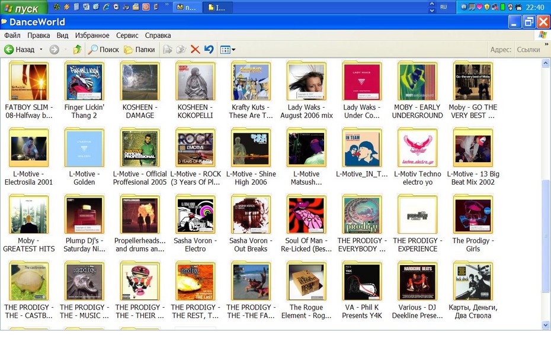Open Поиск search panel
The width and height of the screenshot is (551, 358).
103,50
